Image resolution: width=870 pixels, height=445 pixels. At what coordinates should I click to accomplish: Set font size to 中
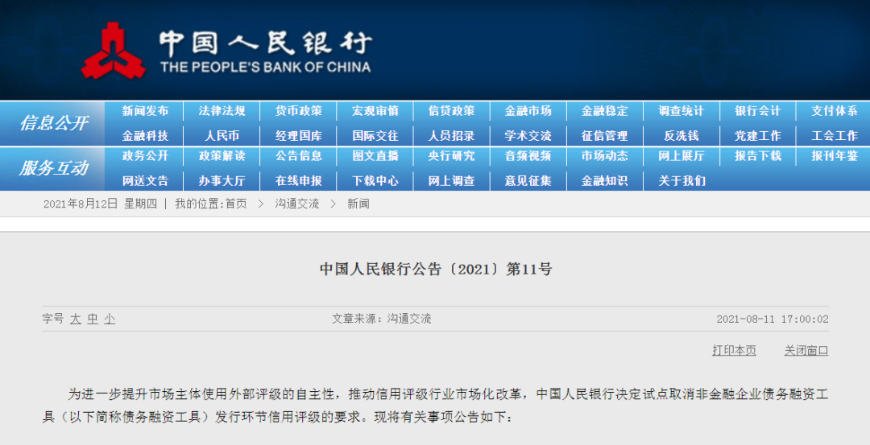[93, 319]
